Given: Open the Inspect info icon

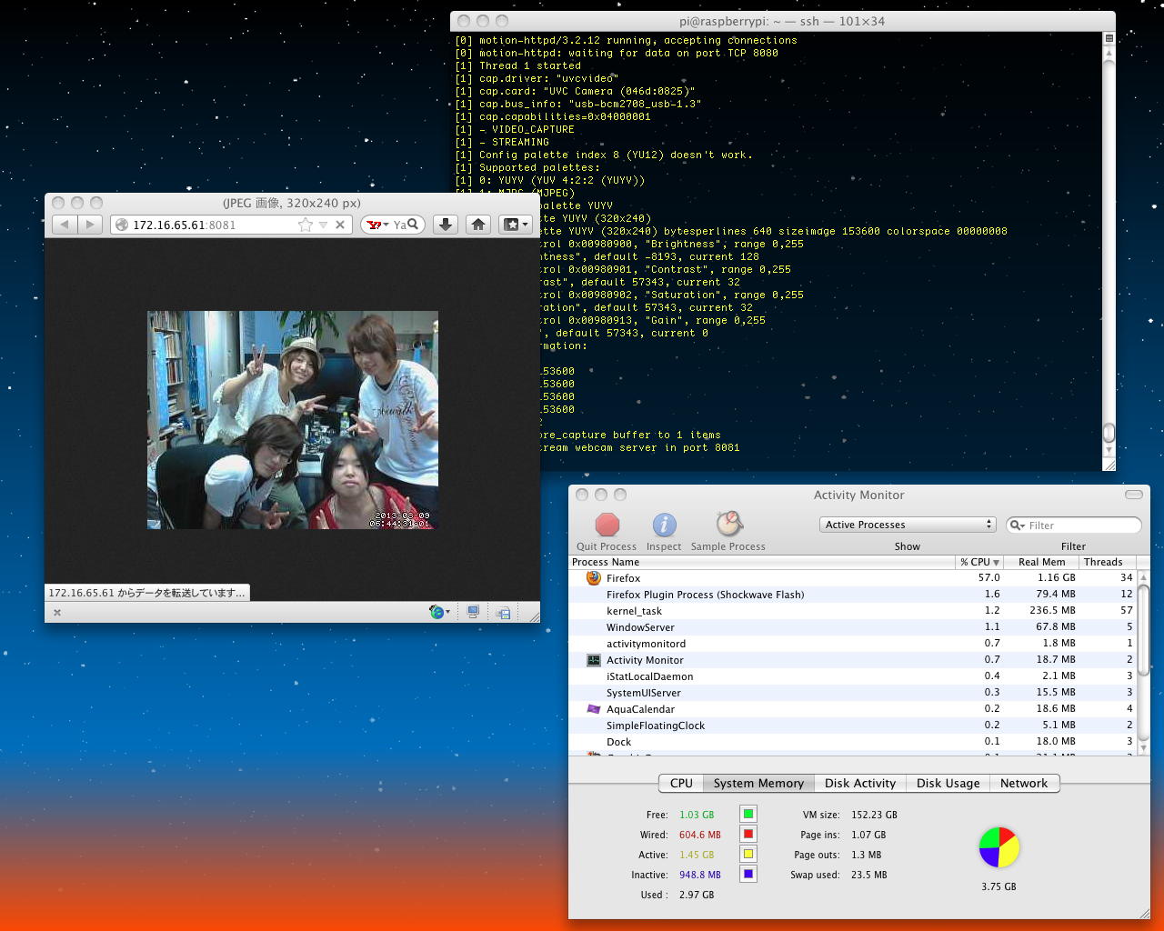Looking at the screenshot, I should [664, 526].
